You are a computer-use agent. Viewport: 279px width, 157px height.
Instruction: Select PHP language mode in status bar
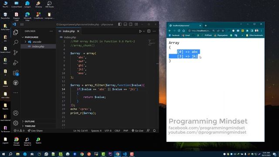click(x=126, y=131)
